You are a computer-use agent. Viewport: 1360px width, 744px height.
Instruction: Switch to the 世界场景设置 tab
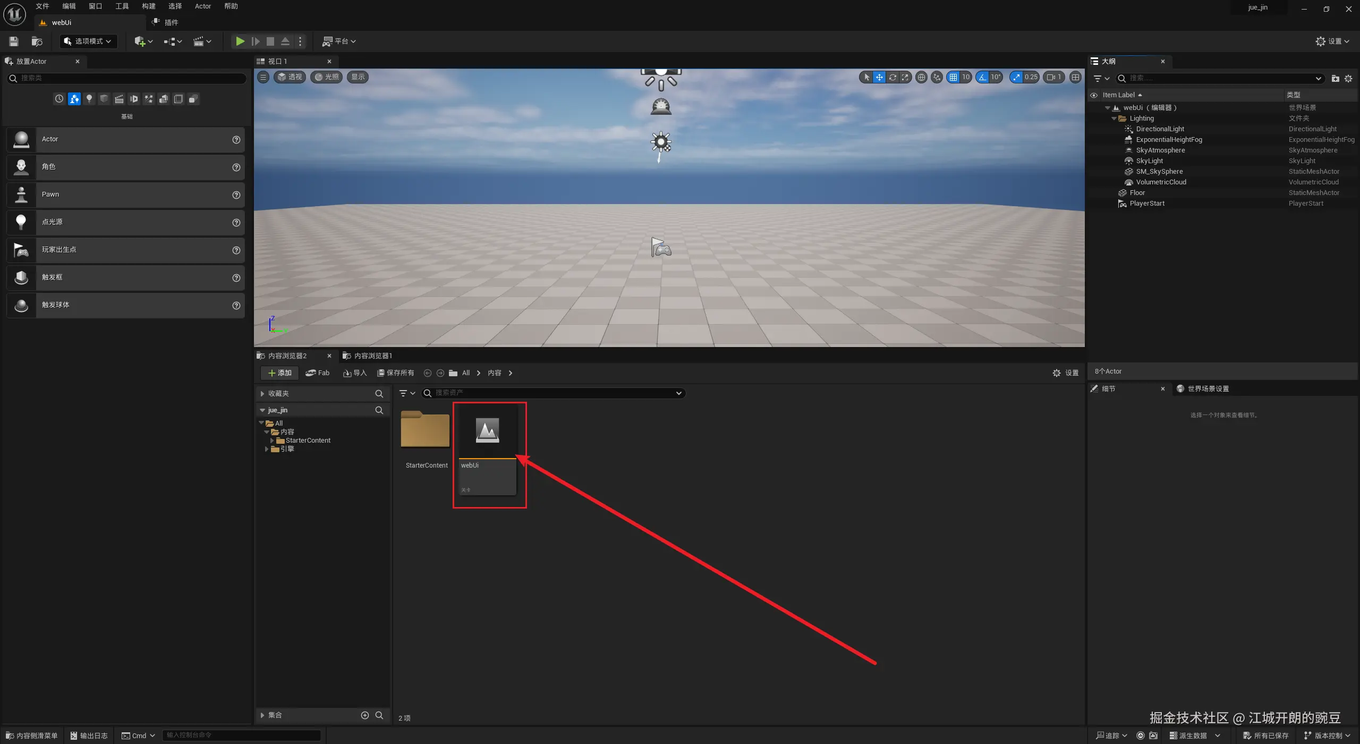point(1208,388)
